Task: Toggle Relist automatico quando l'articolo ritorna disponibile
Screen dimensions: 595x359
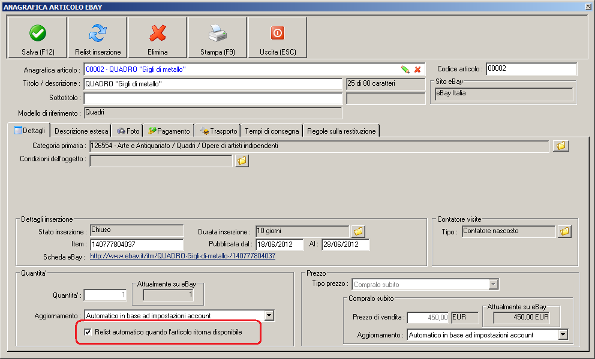Action: pyautogui.click(x=88, y=332)
